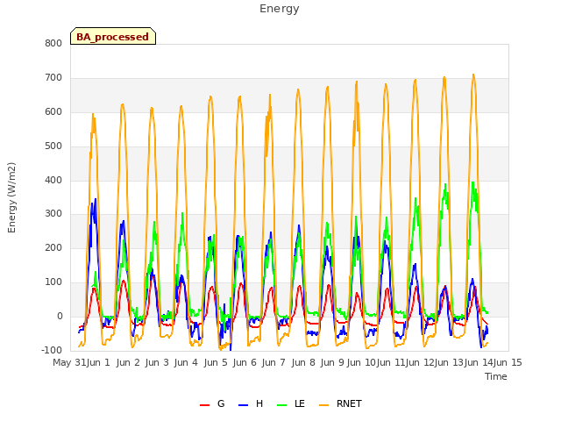Click the 600 y-axis tick label
561x421 pixels.
pos(53,112)
